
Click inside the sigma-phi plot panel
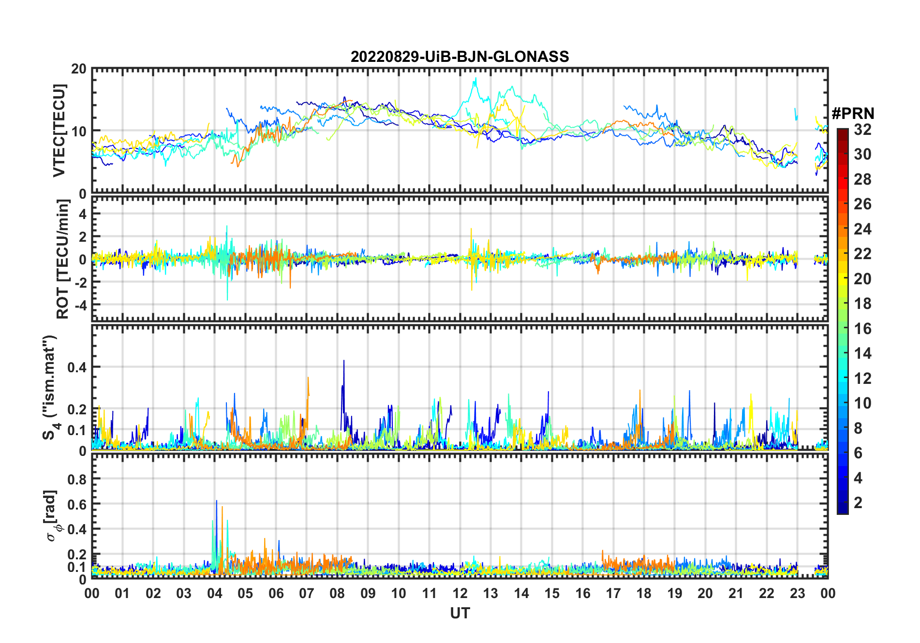pyautogui.click(x=460, y=516)
